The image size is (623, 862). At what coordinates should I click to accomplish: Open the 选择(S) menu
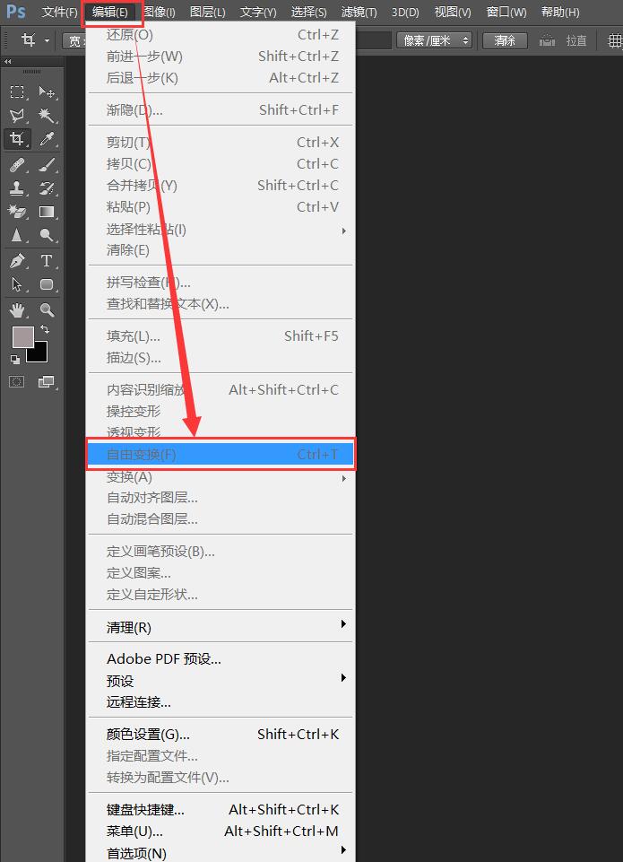pos(308,12)
